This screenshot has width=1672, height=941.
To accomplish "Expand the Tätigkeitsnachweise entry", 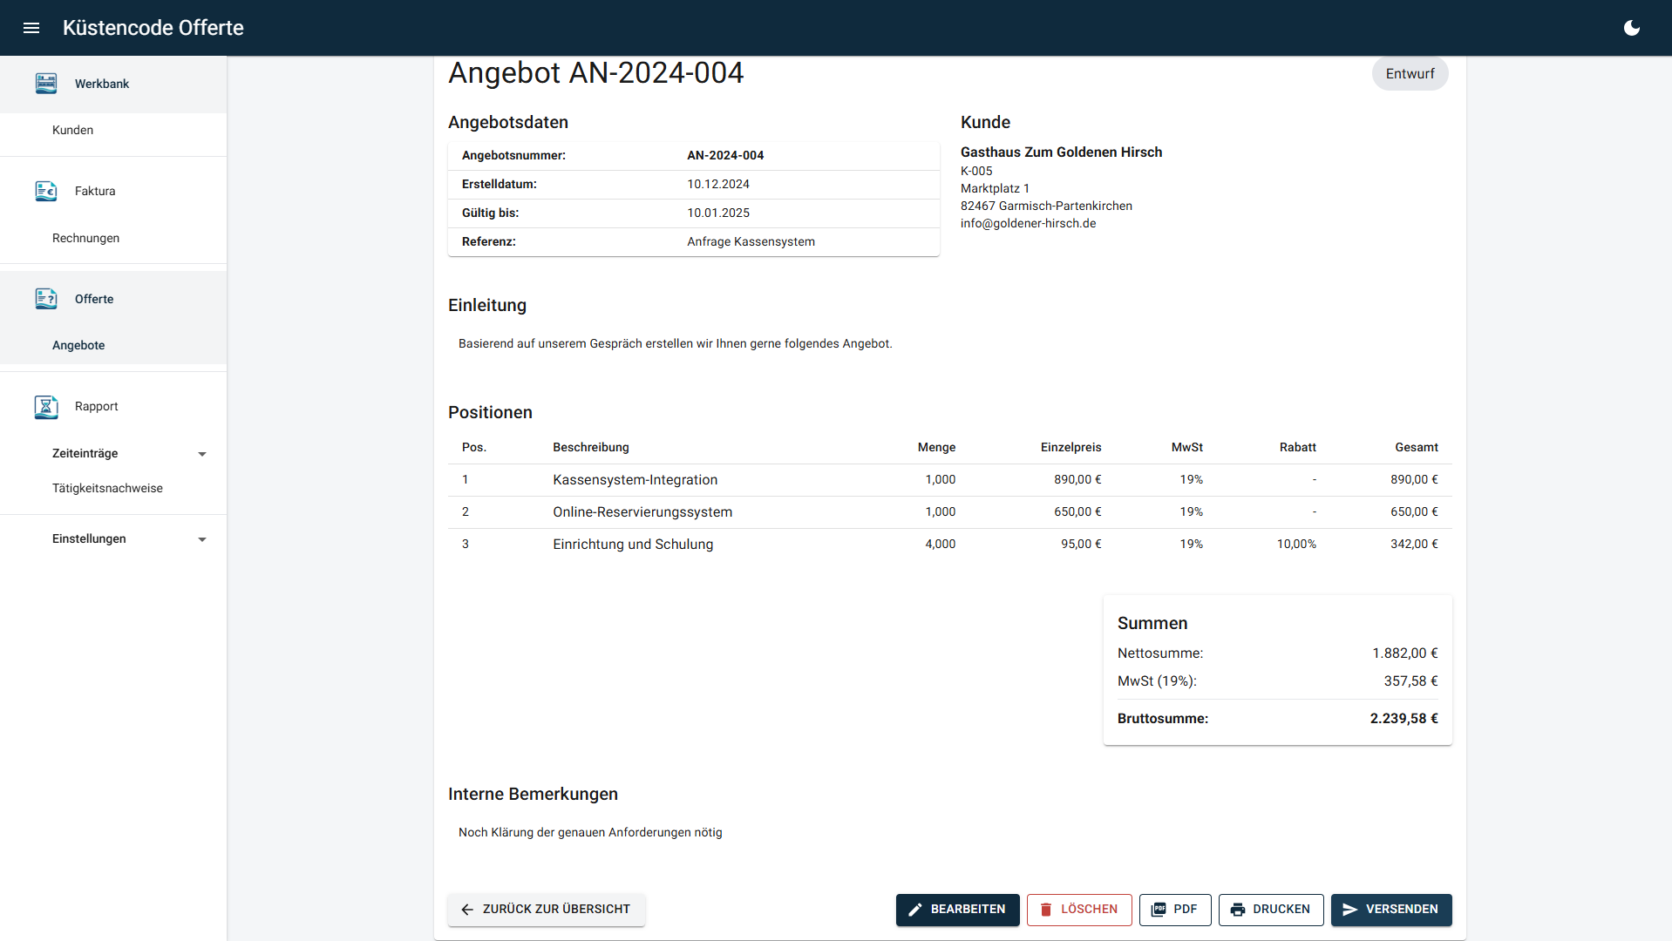I will (107, 488).
